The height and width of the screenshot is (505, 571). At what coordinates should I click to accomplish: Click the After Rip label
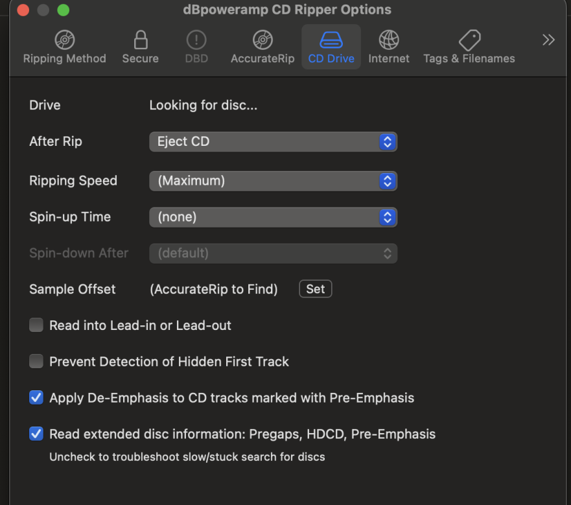[x=55, y=141]
